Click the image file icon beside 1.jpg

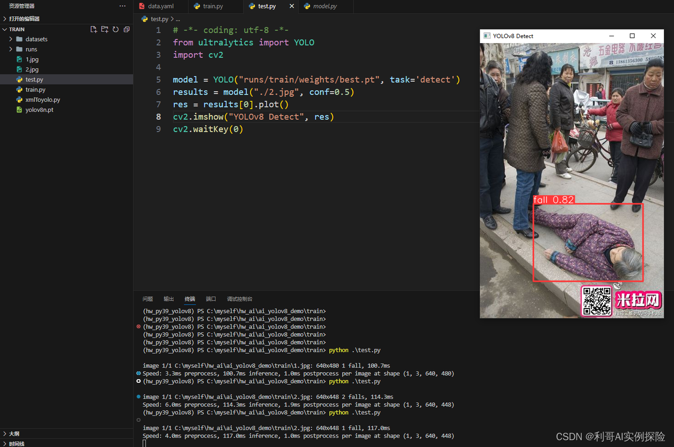pos(19,59)
